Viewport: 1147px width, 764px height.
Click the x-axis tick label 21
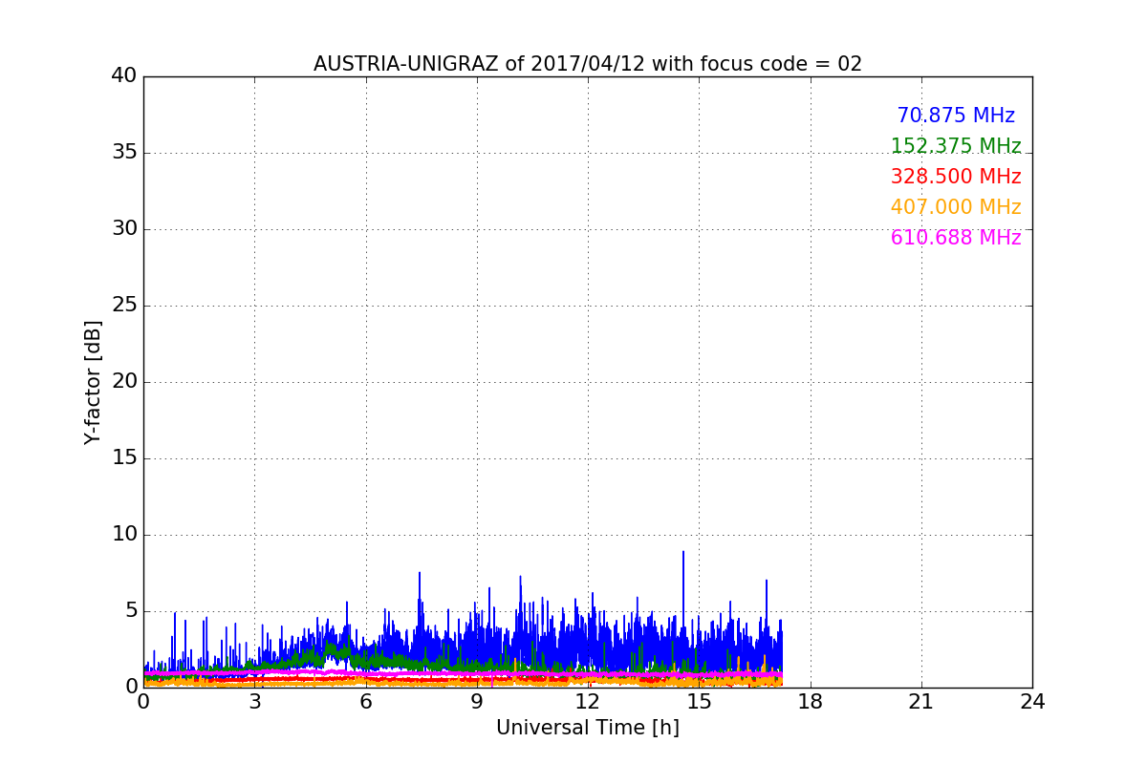tap(921, 702)
